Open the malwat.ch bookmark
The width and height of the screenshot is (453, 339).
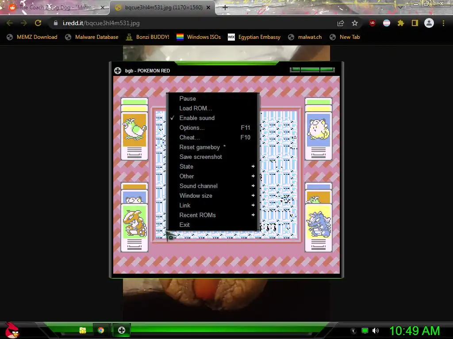[305, 37]
